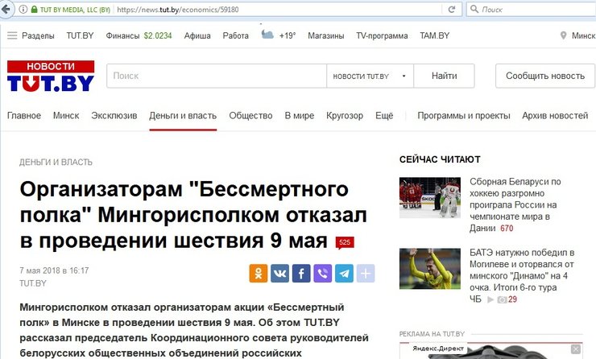Click the TUT.BY news logo

coord(50,76)
